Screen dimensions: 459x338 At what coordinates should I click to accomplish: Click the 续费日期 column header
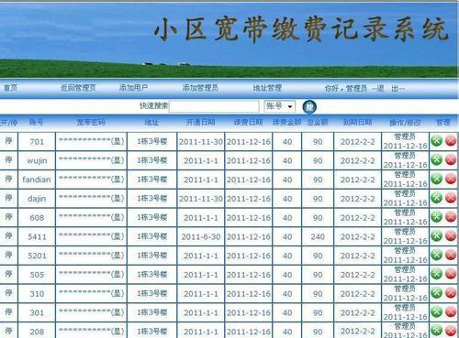coord(248,123)
